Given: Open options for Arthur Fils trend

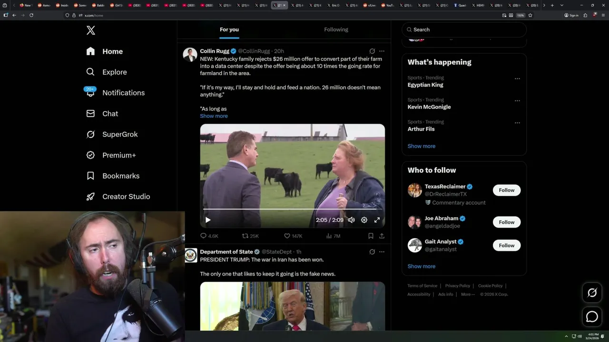Looking at the screenshot, I should 517,123.
